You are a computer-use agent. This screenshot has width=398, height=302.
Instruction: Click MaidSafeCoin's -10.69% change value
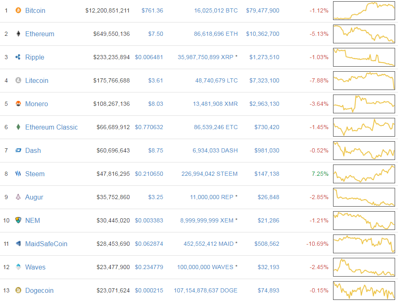point(317,244)
